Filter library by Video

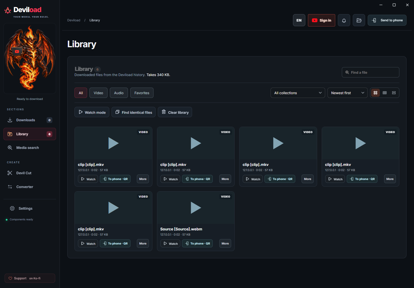point(98,93)
